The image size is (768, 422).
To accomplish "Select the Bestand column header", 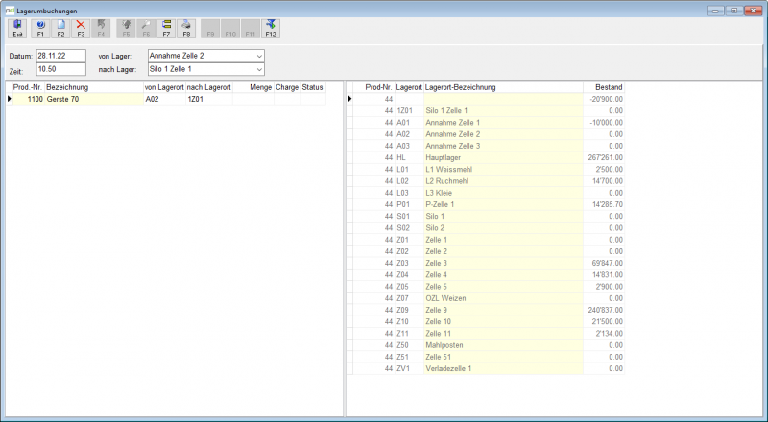I will pyautogui.click(x=604, y=87).
